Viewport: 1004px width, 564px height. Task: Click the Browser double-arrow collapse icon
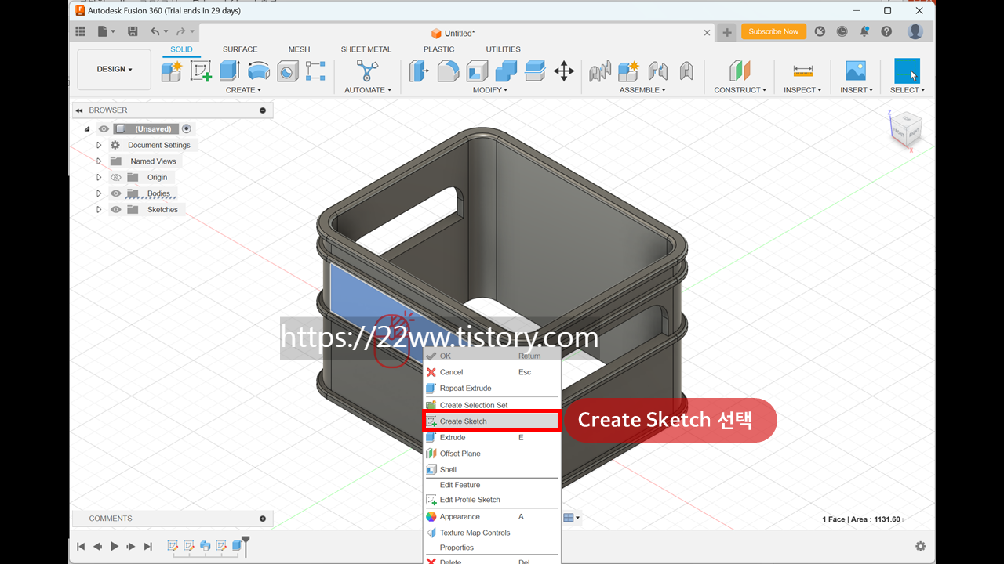80,110
